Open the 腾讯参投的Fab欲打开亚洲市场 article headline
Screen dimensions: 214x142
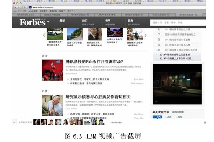94,62
